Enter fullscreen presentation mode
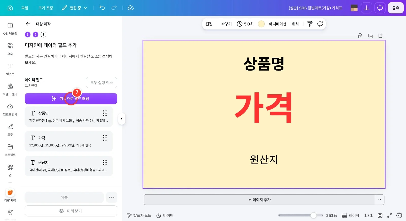Screen dimensions: 406x221 [390, 215]
